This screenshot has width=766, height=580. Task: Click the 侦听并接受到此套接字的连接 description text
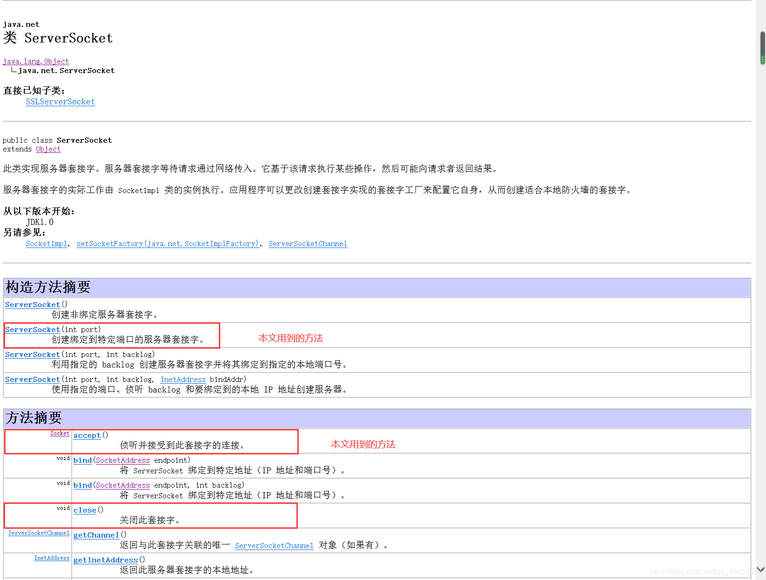pos(182,446)
